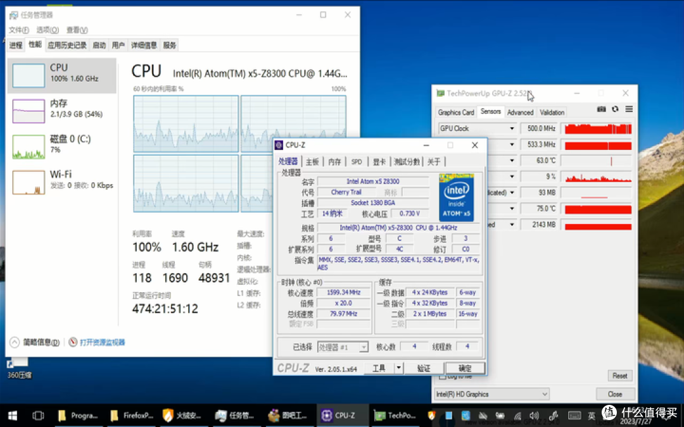Click the Task Manager title bar icon
This screenshot has height=427, width=684.
13,15
